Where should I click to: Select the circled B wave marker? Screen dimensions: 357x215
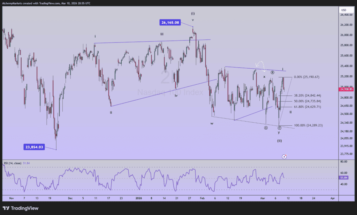pos(272,72)
